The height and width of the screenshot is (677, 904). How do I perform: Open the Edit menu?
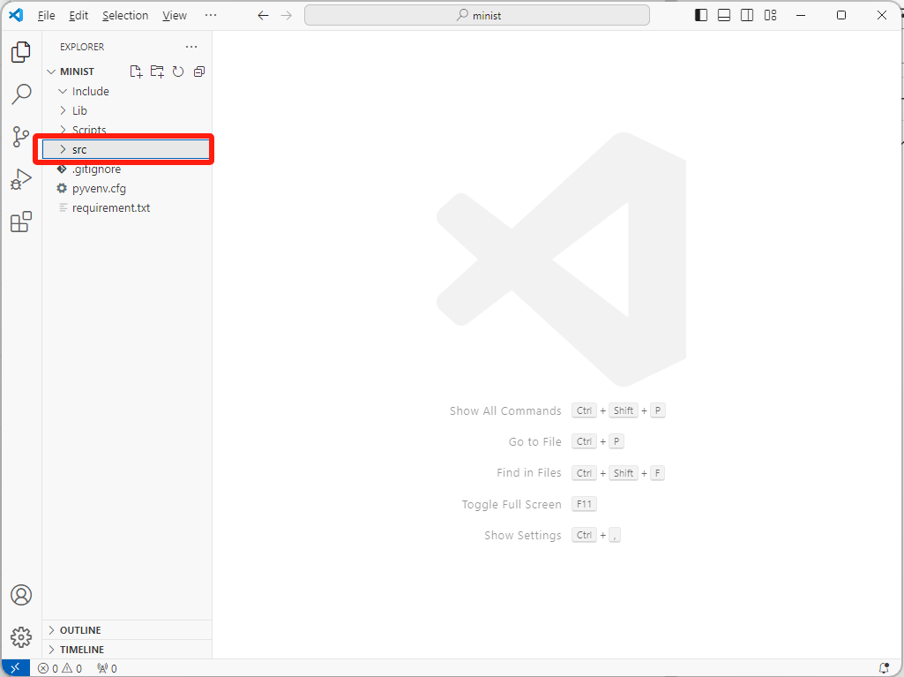[x=78, y=16]
